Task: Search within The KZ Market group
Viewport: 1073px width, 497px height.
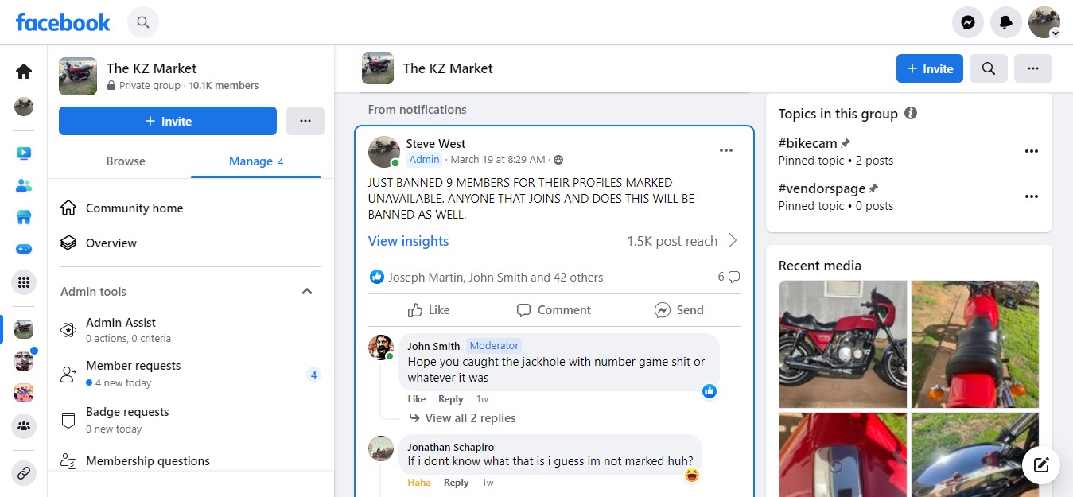Action: point(988,68)
